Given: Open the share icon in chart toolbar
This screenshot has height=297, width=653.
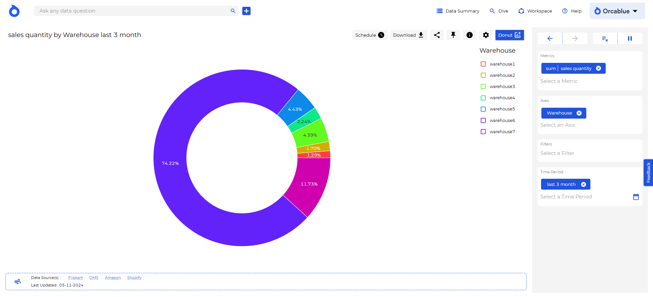Looking at the screenshot, I should click(437, 35).
